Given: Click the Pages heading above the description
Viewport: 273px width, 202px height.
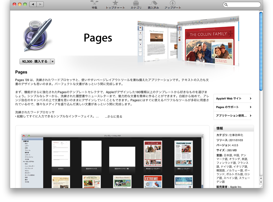Looking at the screenshot, I should tap(21, 72).
